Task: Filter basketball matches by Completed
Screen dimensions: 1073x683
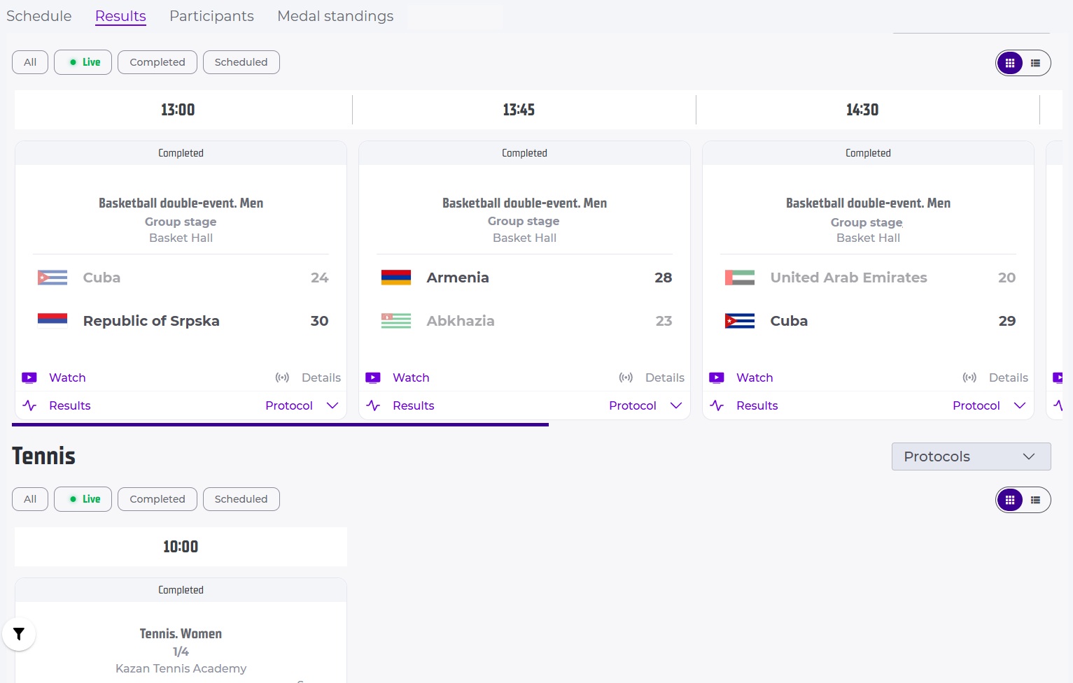Action: point(157,62)
